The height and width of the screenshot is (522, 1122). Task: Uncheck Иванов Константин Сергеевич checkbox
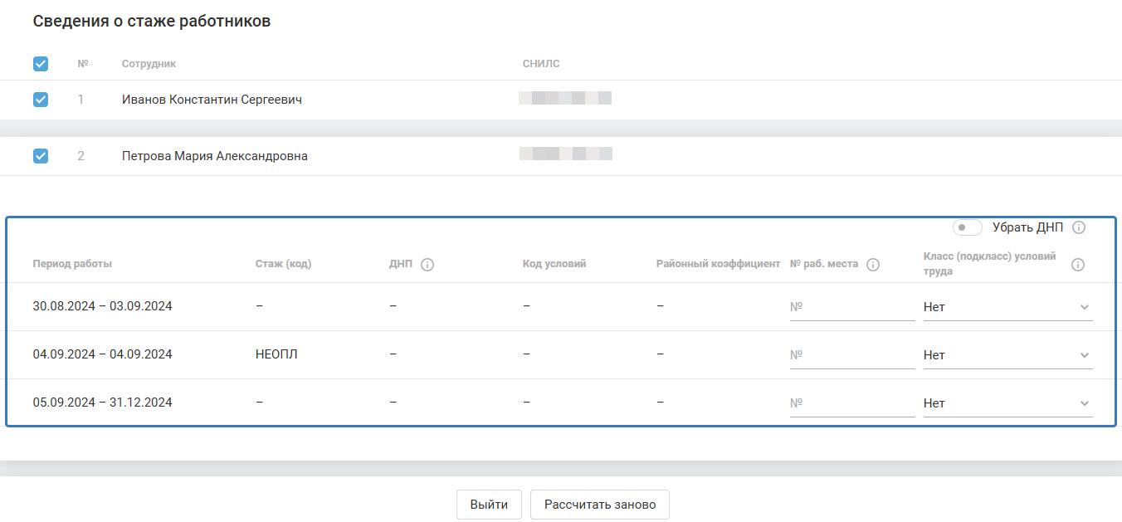(41, 100)
